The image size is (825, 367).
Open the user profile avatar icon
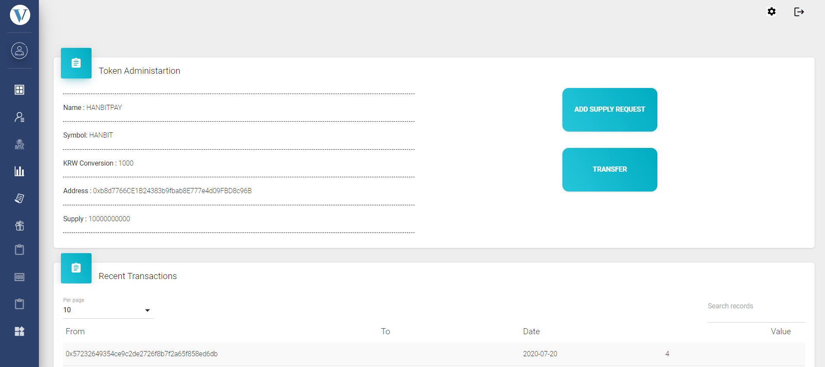point(19,51)
